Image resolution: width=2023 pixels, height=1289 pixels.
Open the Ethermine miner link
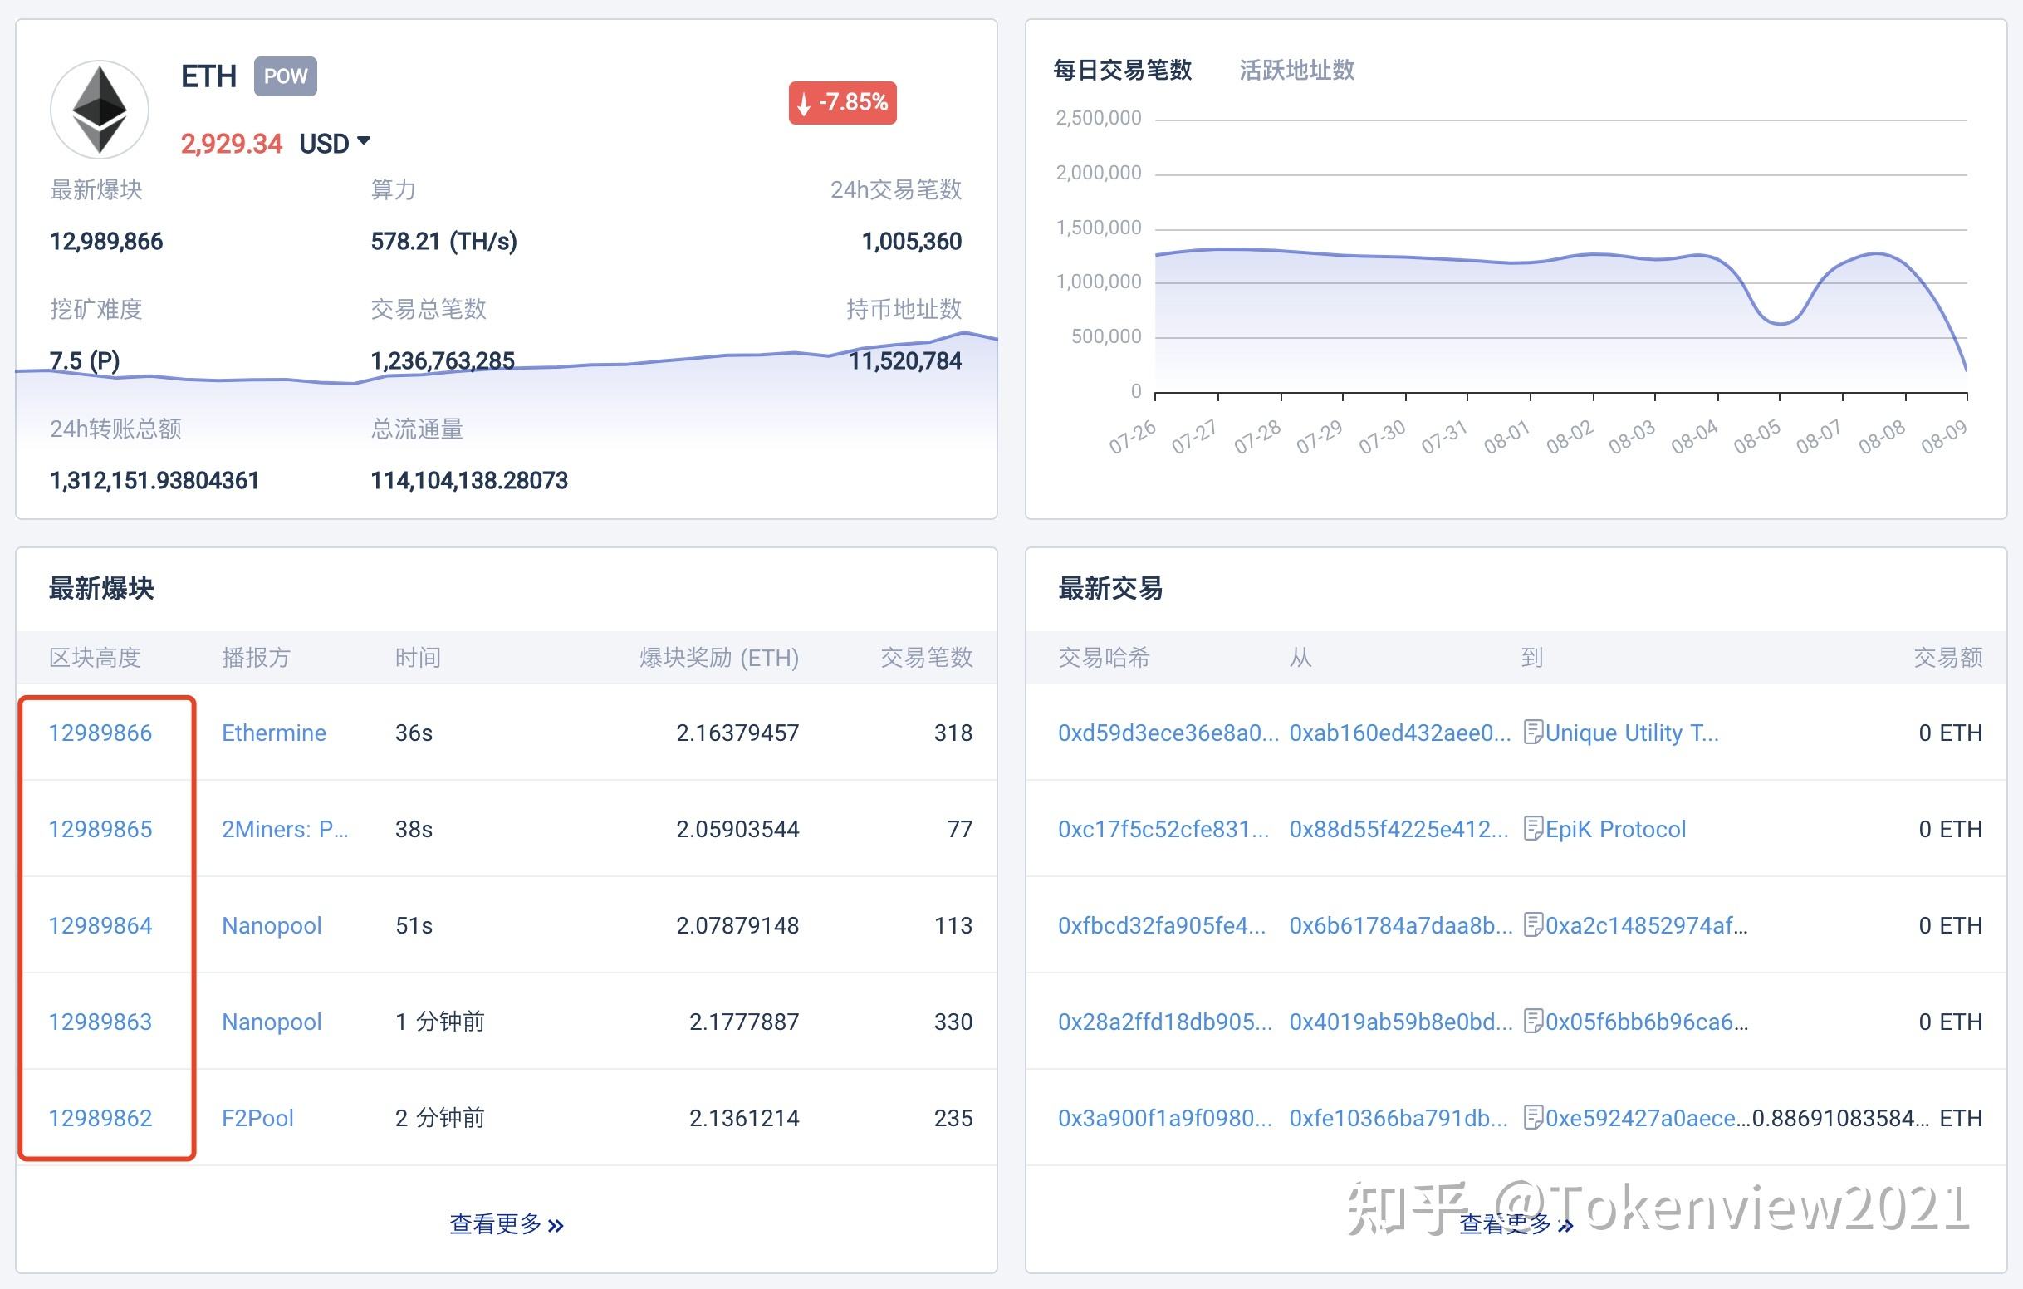pyautogui.click(x=274, y=733)
